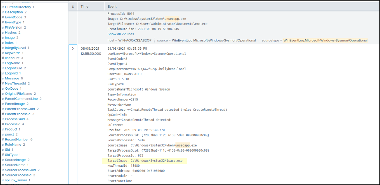
Task: Open the IntegrityLevel field
Action: (x=15, y=48)
